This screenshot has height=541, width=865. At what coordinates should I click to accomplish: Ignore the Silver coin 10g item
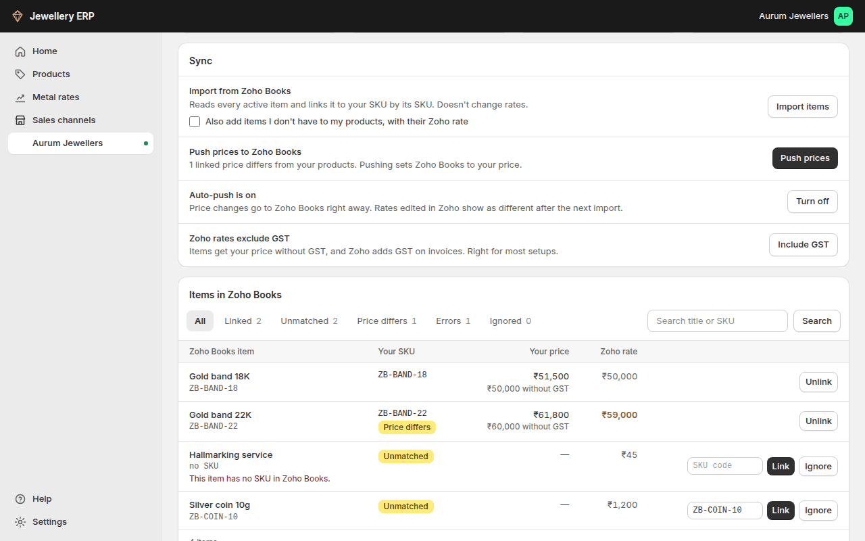pos(818,511)
